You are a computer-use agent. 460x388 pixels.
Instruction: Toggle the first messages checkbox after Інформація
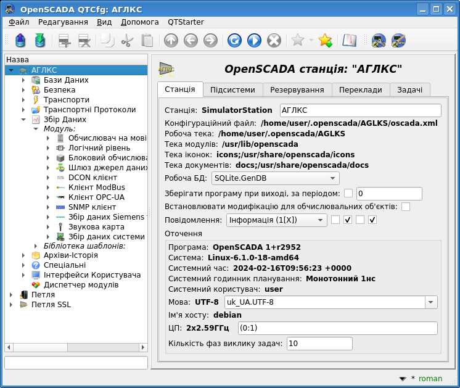[x=335, y=220]
